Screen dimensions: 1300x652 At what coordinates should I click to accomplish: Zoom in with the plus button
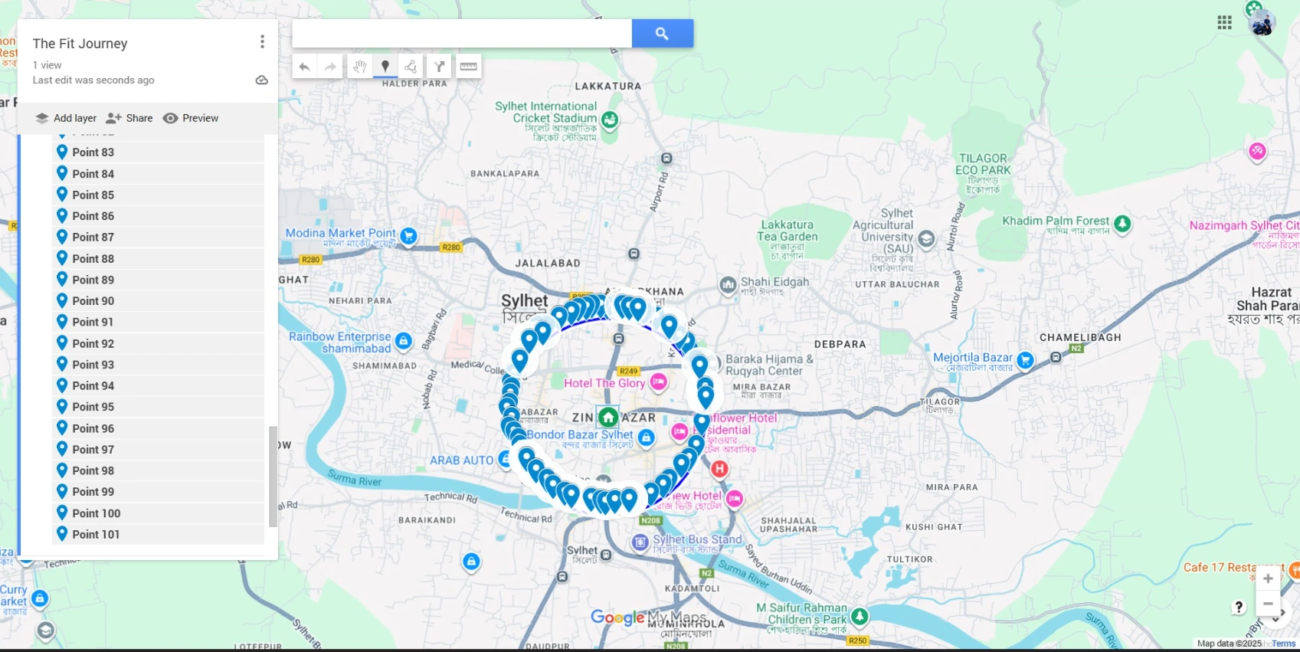click(x=1268, y=578)
